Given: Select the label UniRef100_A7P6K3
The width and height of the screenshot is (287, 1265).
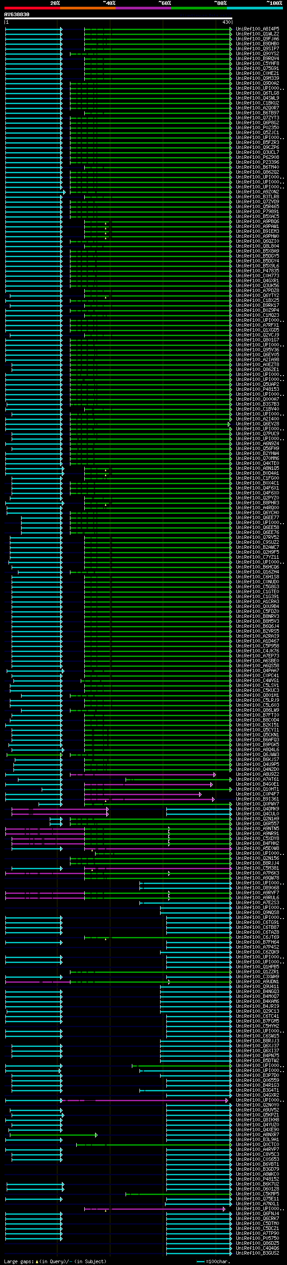Looking at the screenshot, I should (x=257, y=873).
